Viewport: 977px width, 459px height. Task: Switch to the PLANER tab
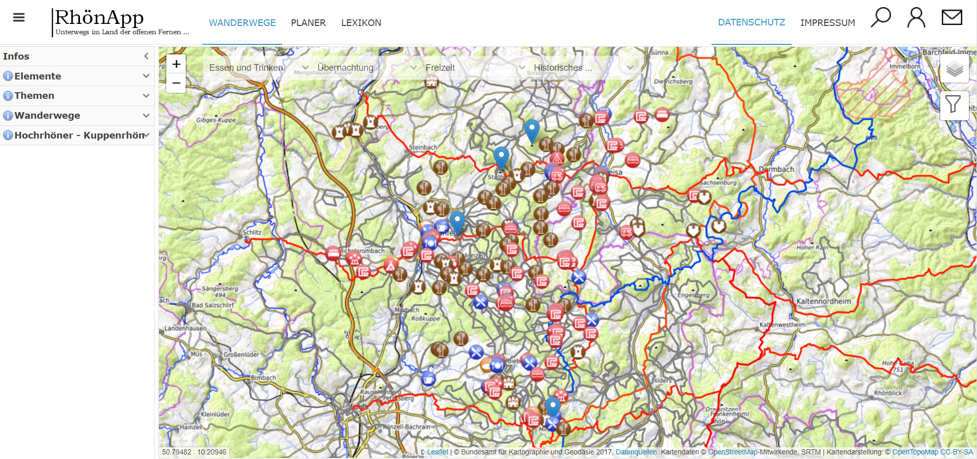[x=308, y=23]
